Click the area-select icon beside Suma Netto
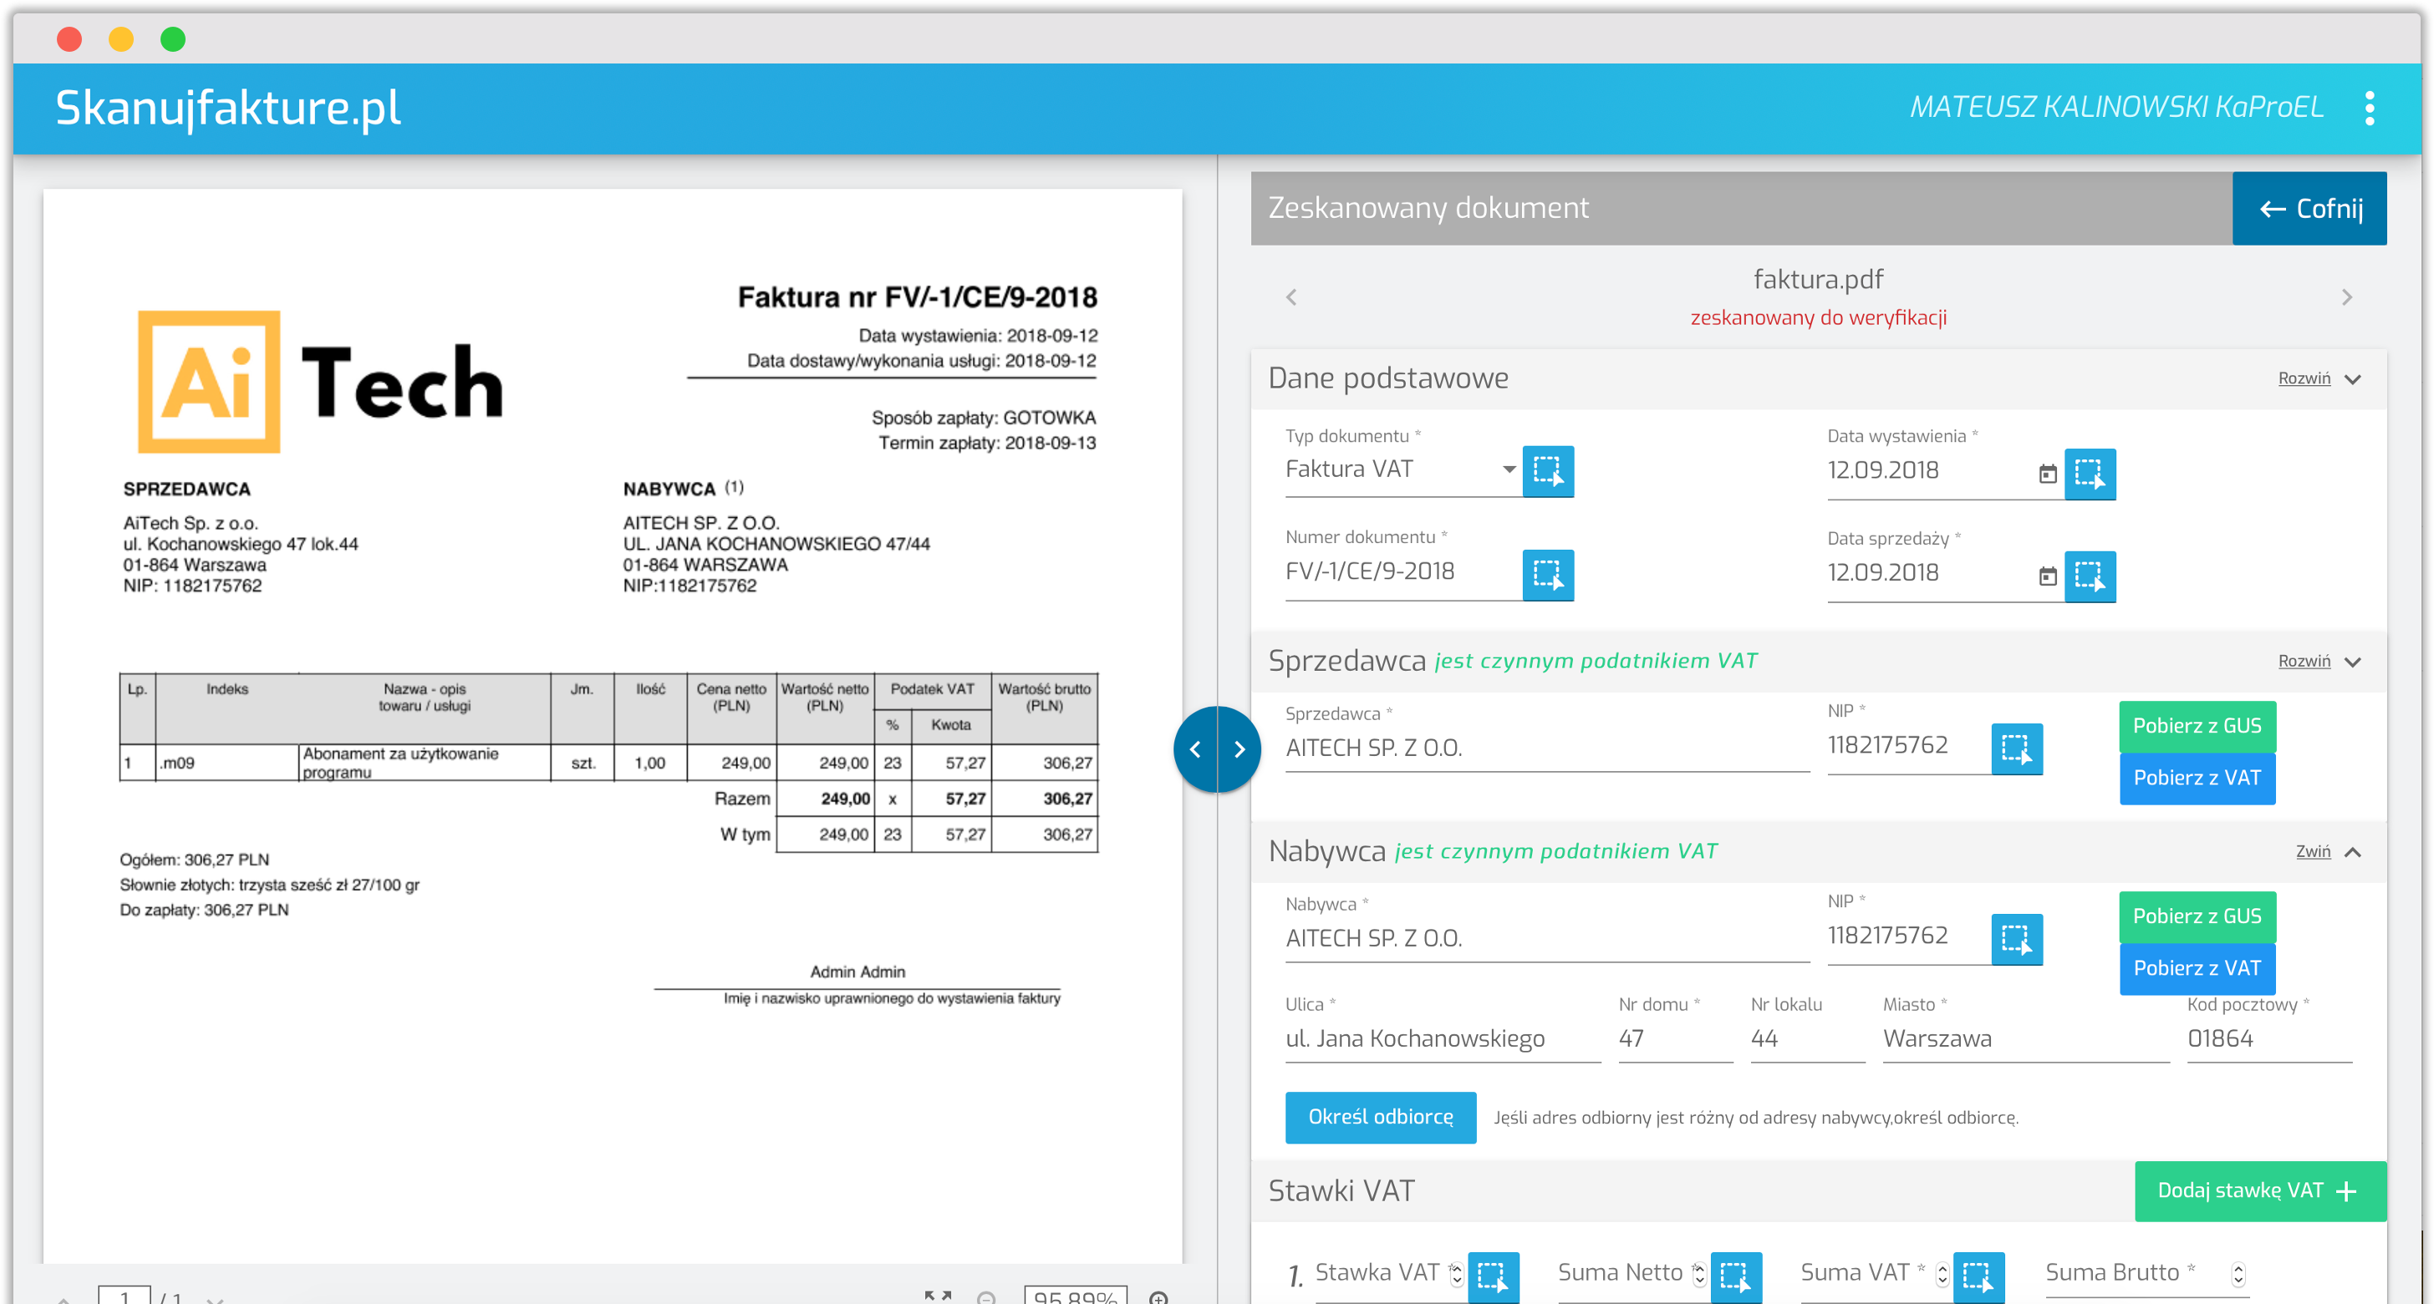2434x1304 pixels. [x=1738, y=1276]
